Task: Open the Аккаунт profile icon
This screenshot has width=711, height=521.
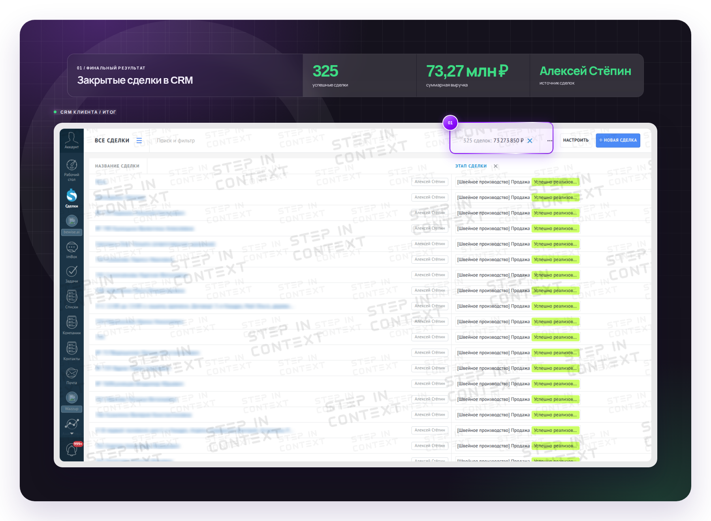Action: click(71, 141)
